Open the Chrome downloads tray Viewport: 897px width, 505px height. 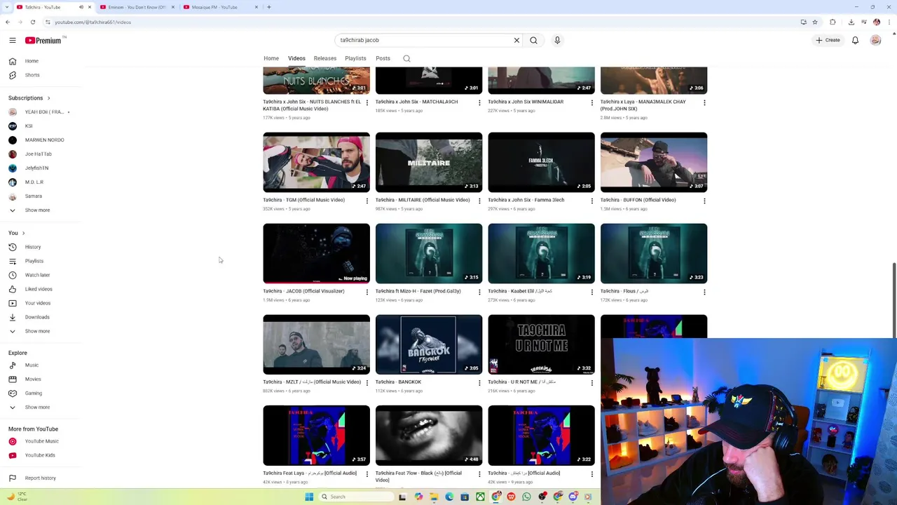851,22
